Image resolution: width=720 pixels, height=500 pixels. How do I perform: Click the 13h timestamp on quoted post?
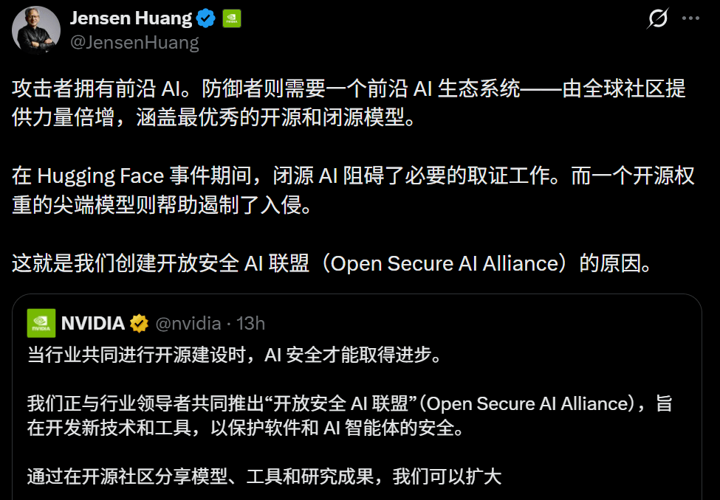point(251,324)
